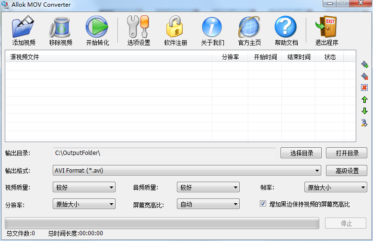Open the 音频质量 dropdown
373x241 pixels.
(208, 187)
